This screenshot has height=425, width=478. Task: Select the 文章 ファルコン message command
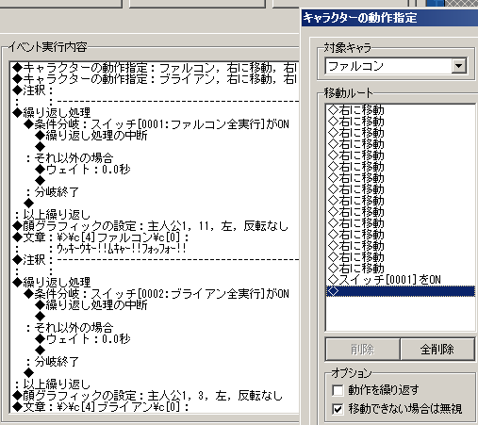[101, 237]
